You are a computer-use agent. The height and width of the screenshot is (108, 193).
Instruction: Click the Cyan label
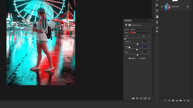coord(127,36)
